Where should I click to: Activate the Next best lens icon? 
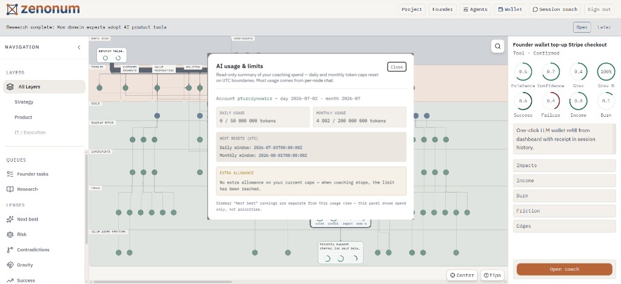point(10,219)
